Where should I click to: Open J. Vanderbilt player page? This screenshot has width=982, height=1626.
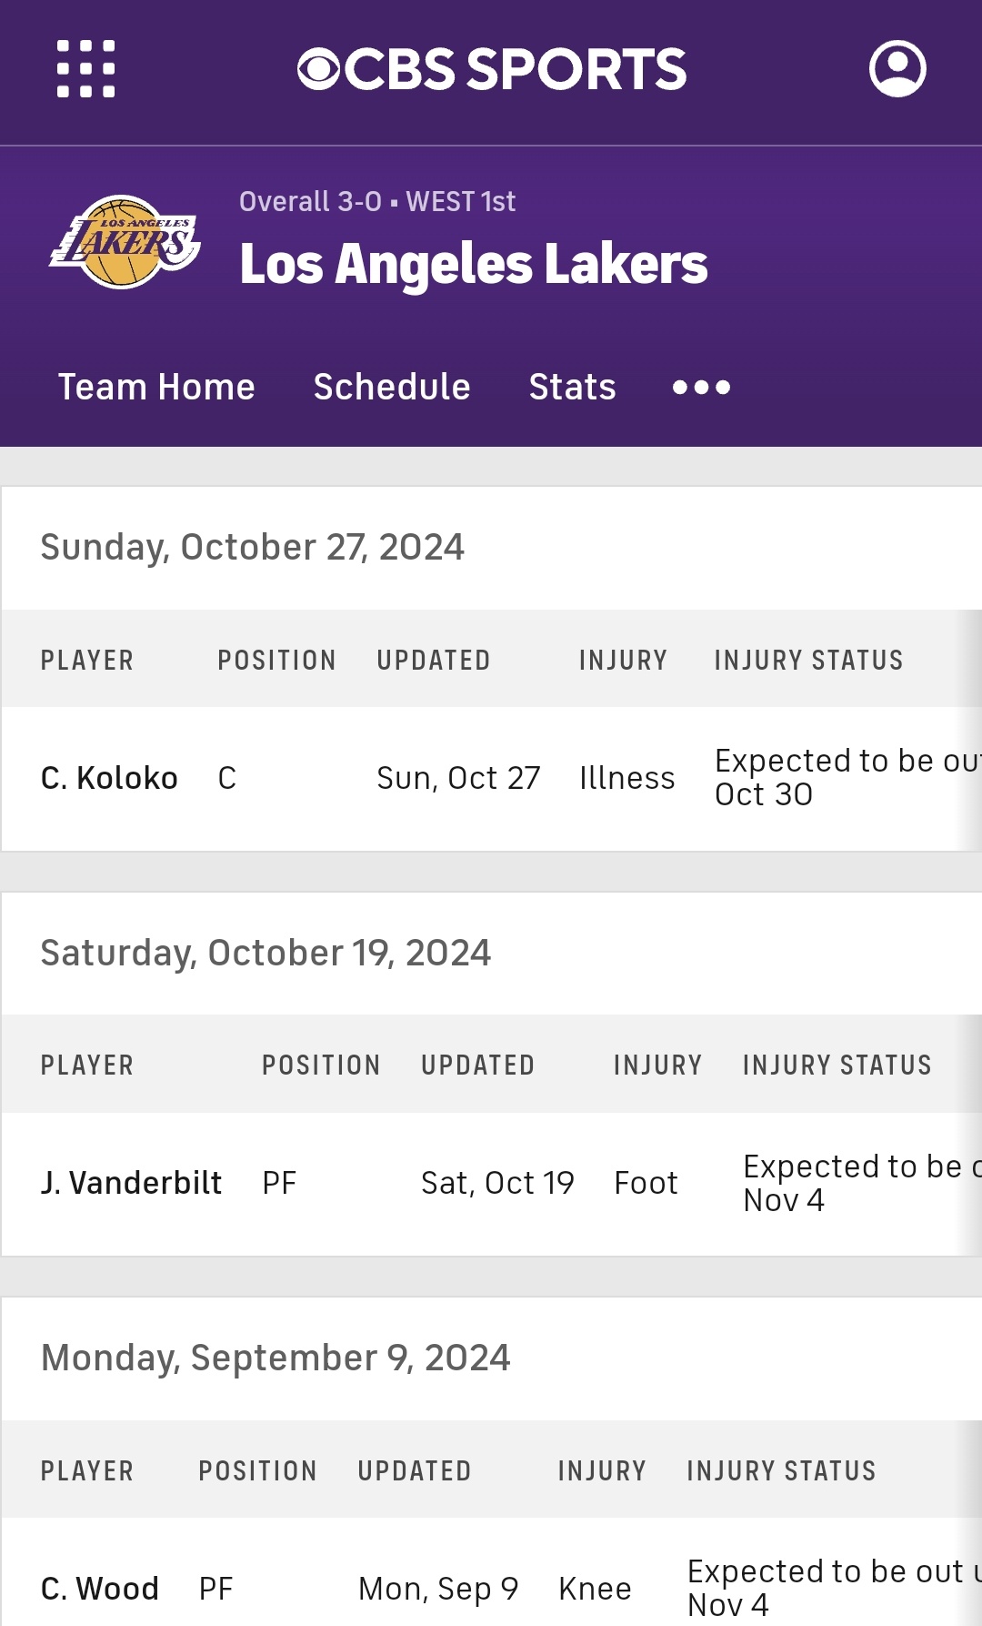click(132, 1183)
